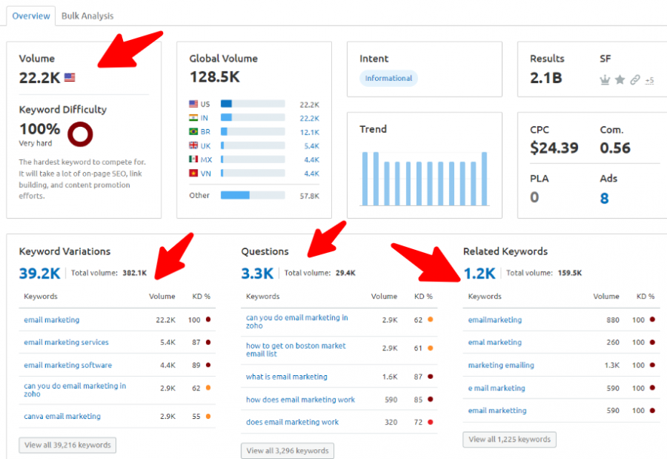Click the Brazil flag in Global Volume
This screenshot has height=459, width=667.
click(194, 133)
